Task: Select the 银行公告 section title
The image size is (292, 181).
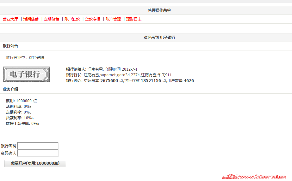Action: [10, 46]
